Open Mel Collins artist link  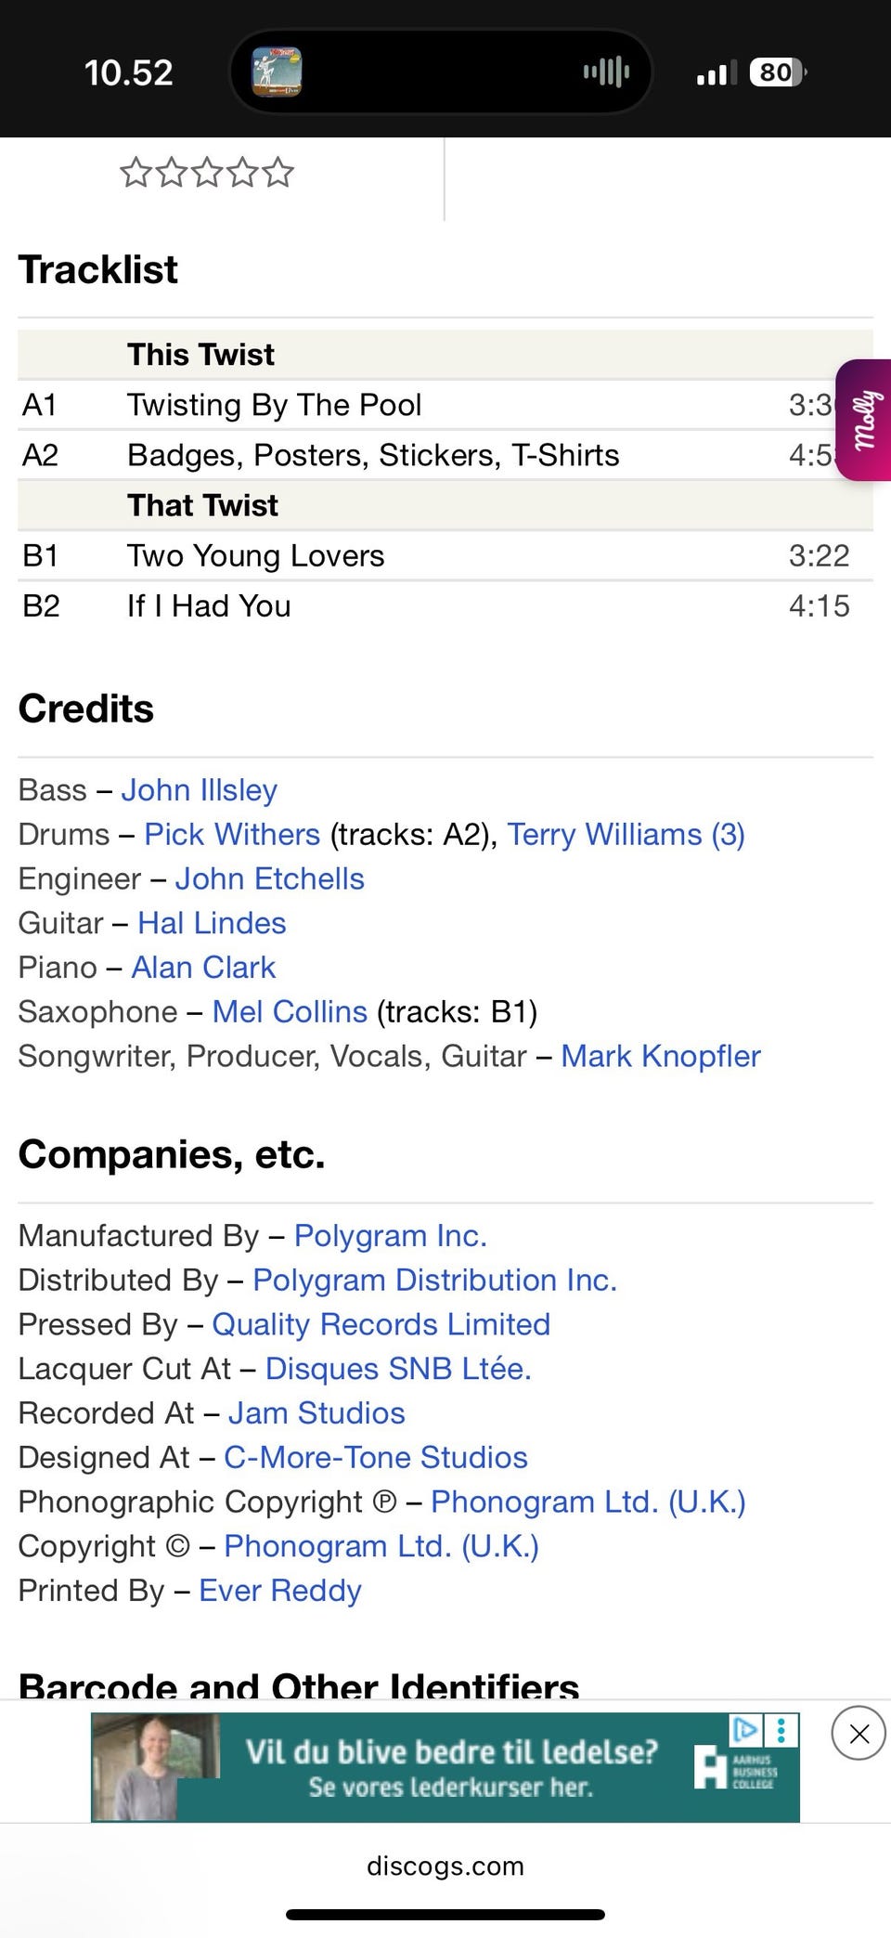point(290,1012)
